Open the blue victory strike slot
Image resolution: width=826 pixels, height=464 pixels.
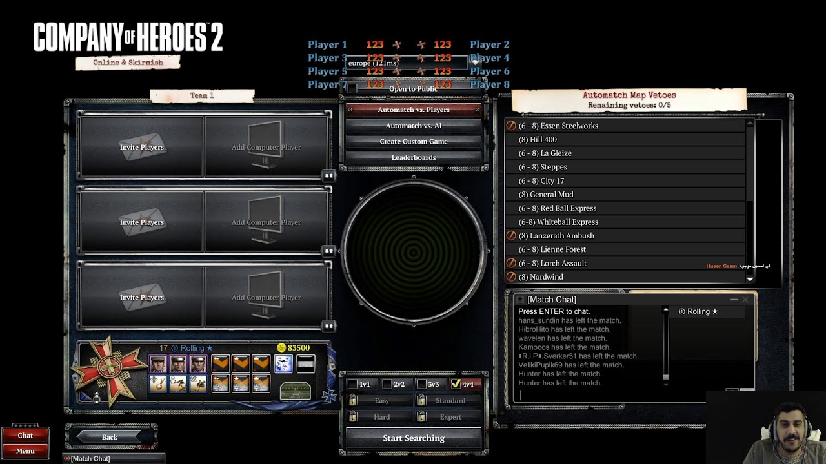283,364
